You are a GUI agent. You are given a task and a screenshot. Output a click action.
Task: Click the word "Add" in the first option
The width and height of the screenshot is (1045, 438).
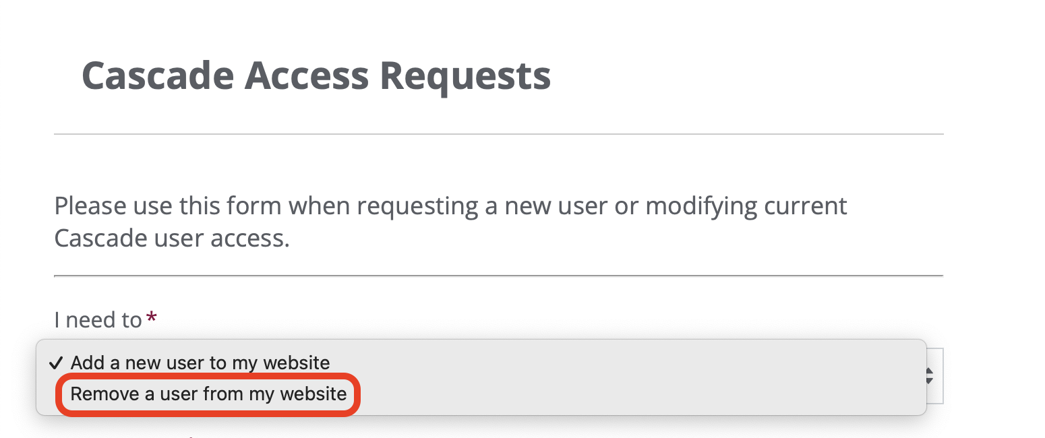[85, 363]
